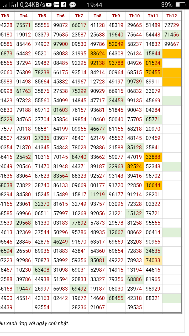
Task: Click green cell 75571 in Th4
Action: tap(24, 25)
